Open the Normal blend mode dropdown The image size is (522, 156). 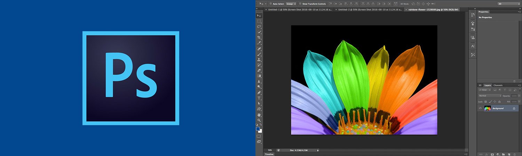point(490,96)
